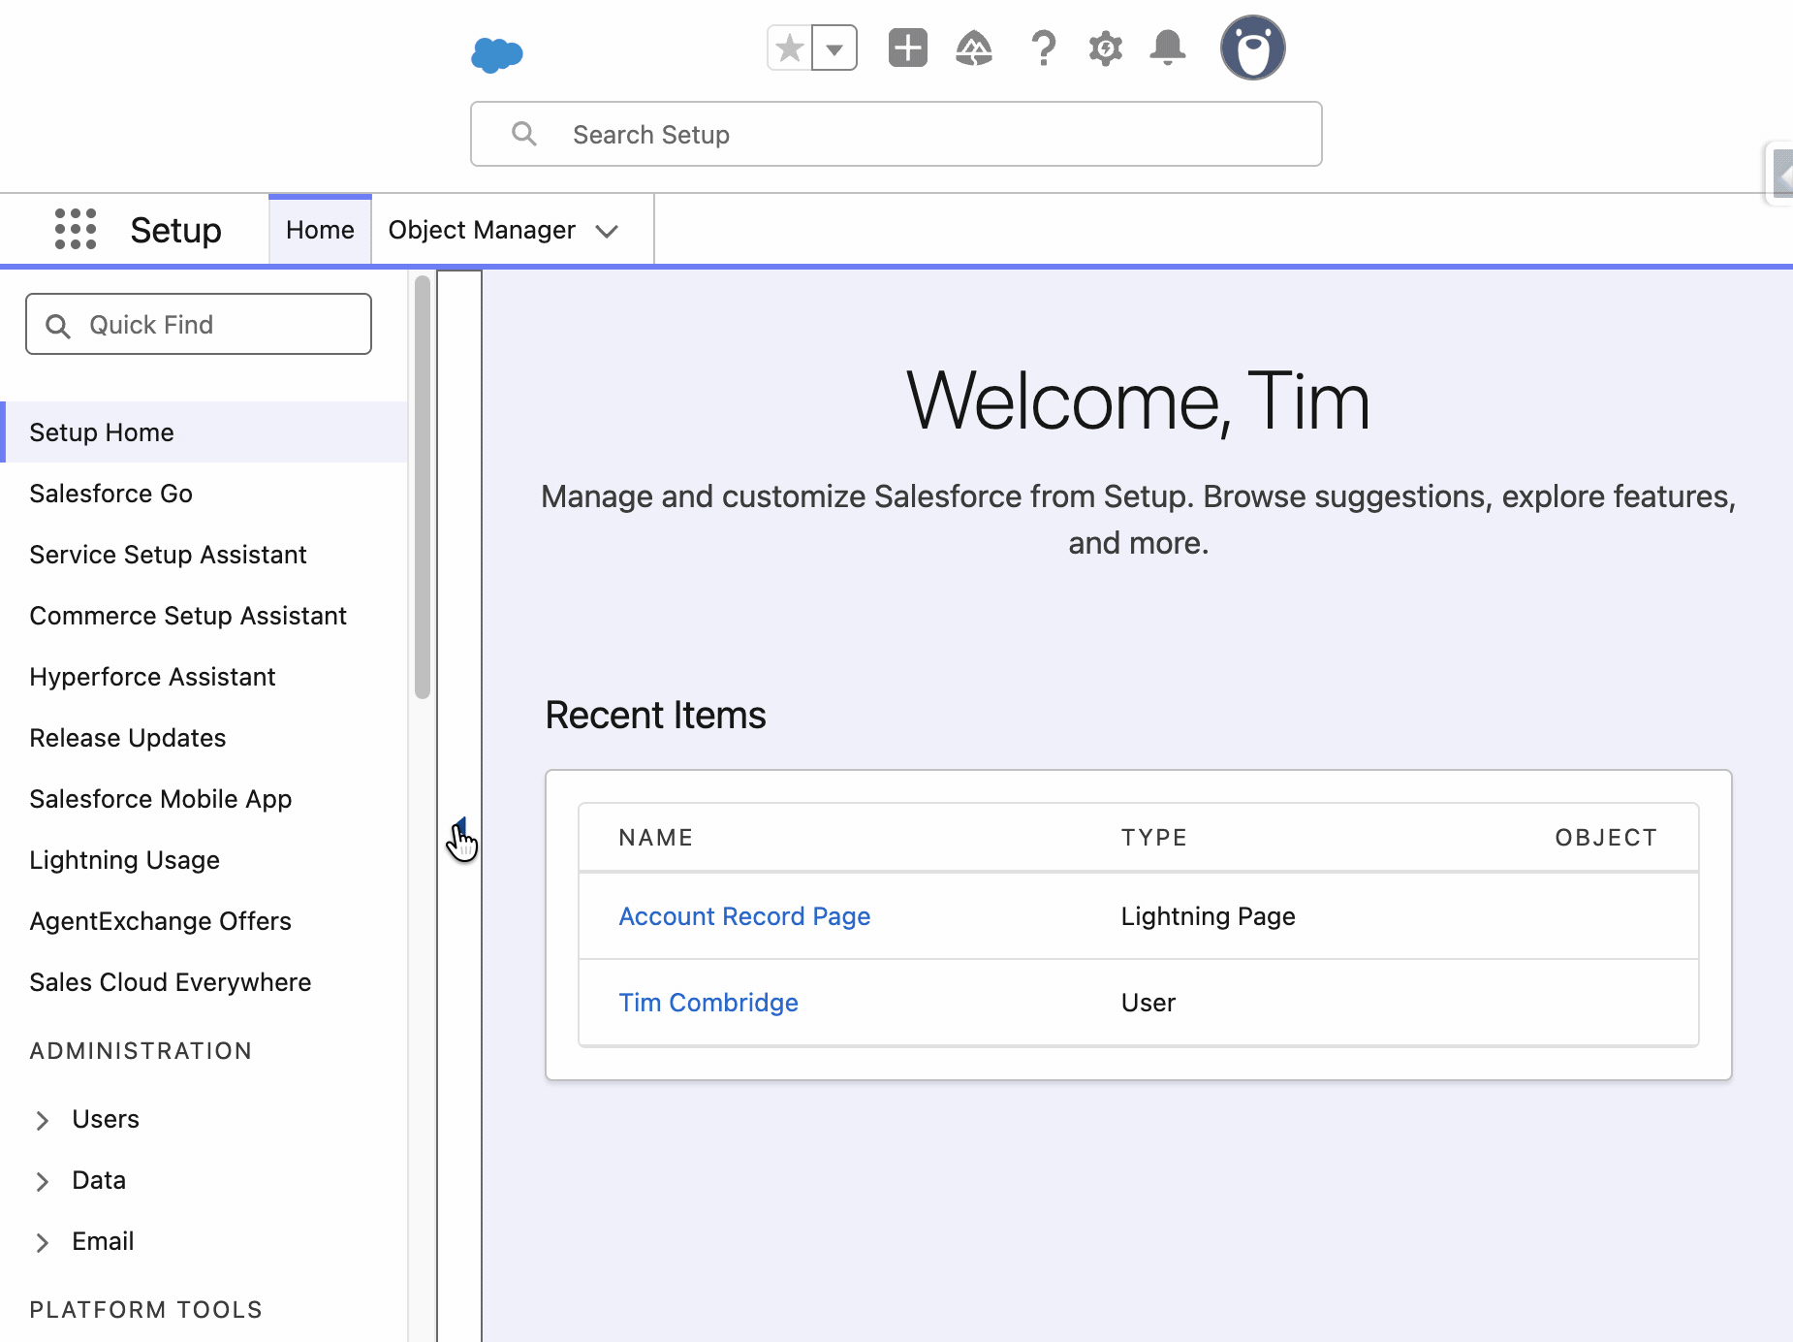
Task: Open the Account Record Page link
Action: [744, 916]
